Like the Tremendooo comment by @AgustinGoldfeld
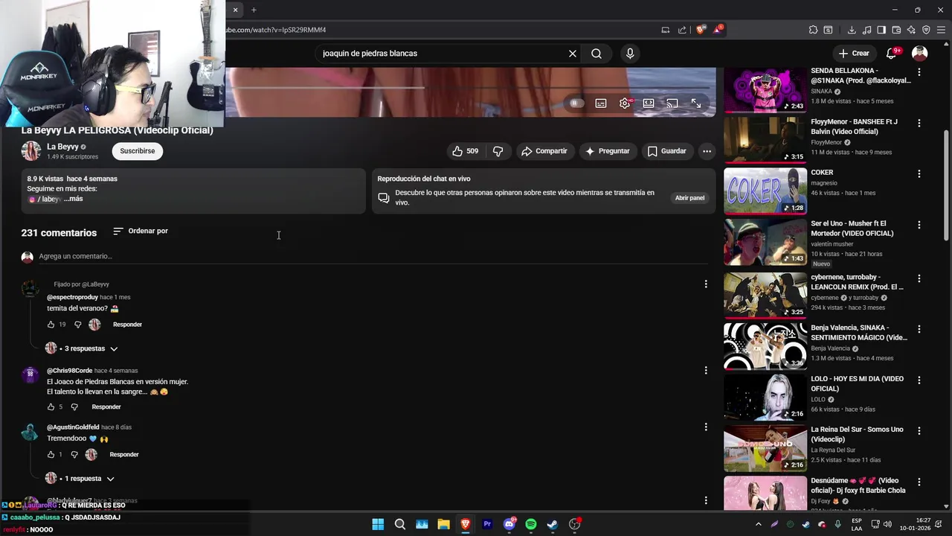The image size is (952, 536). [51, 455]
